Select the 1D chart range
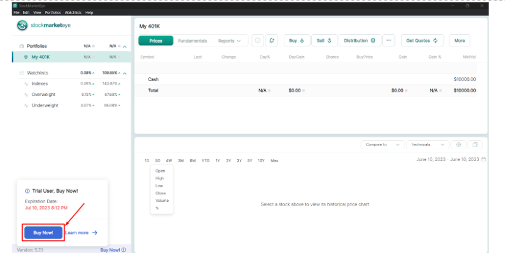 click(147, 160)
